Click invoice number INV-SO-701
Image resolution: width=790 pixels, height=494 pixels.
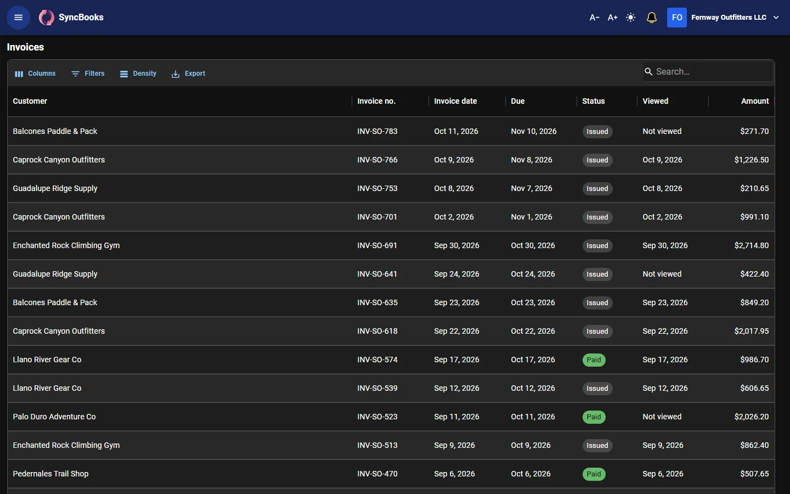[377, 217]
